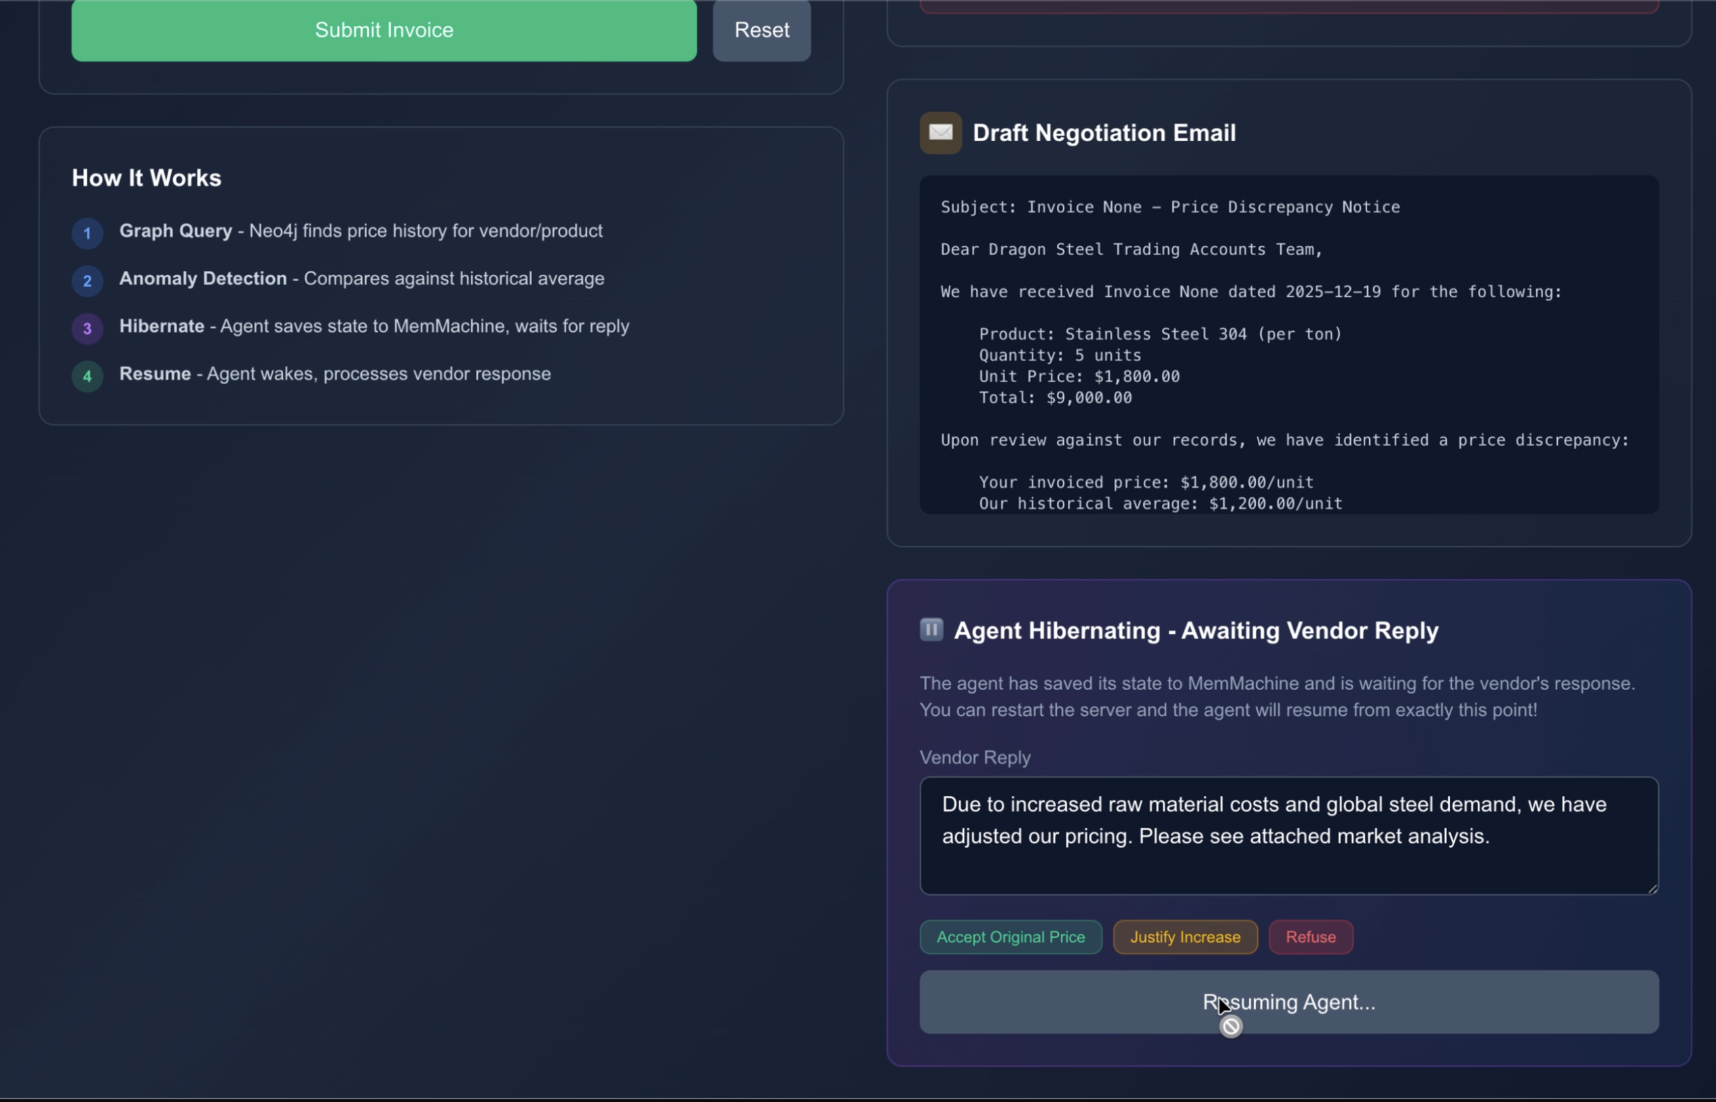Click the pause icon next to Agent Hibernating
Screen dimensions: 1716x1102
tap(931, 630)
